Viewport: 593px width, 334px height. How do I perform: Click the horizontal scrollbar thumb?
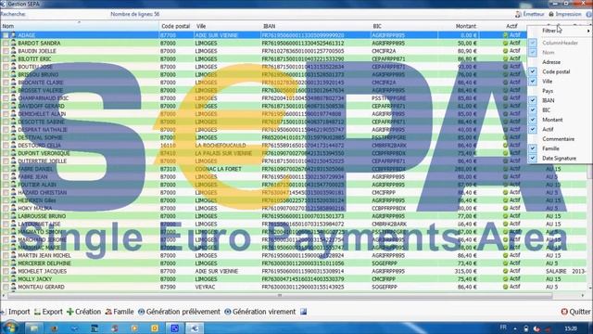(x=280, y=295)
